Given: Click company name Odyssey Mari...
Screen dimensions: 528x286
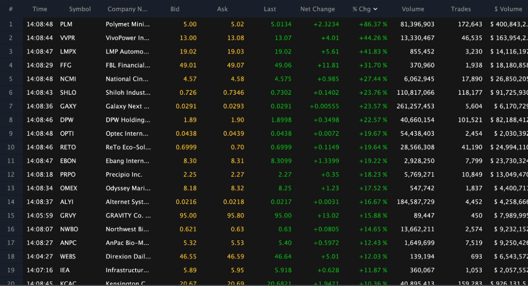Looking at the screenshot, I should (x=128, y=188).
